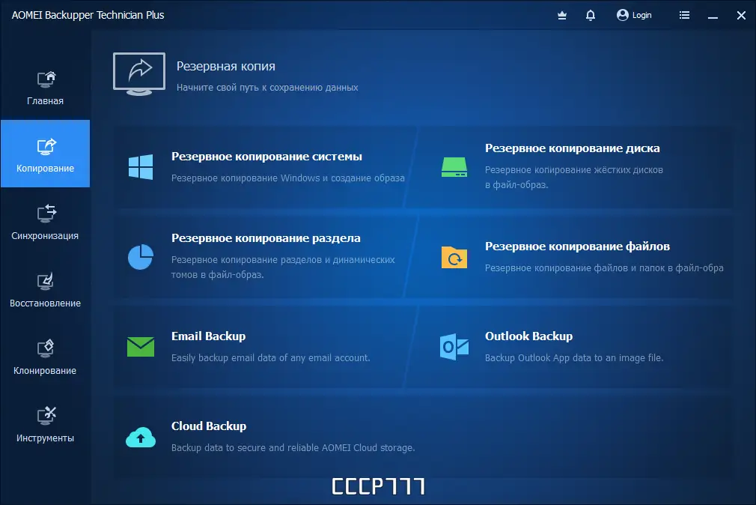This screenshot has width=756, height=505.
Task: Click the monitor arrow Резервная копия header icon
Action: point(139,74)
